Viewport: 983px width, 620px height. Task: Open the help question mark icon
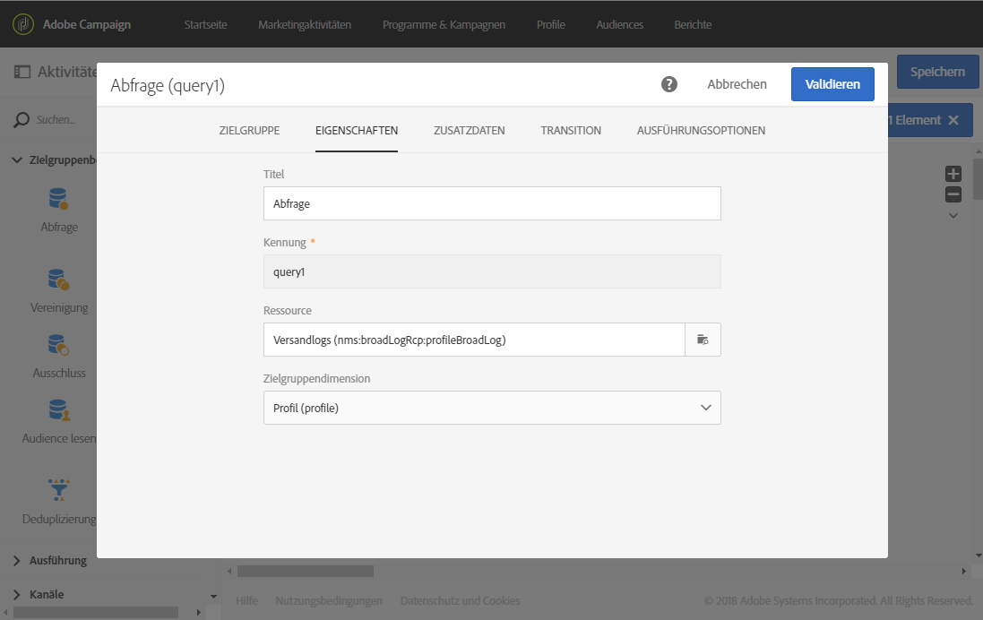(669, 84)
